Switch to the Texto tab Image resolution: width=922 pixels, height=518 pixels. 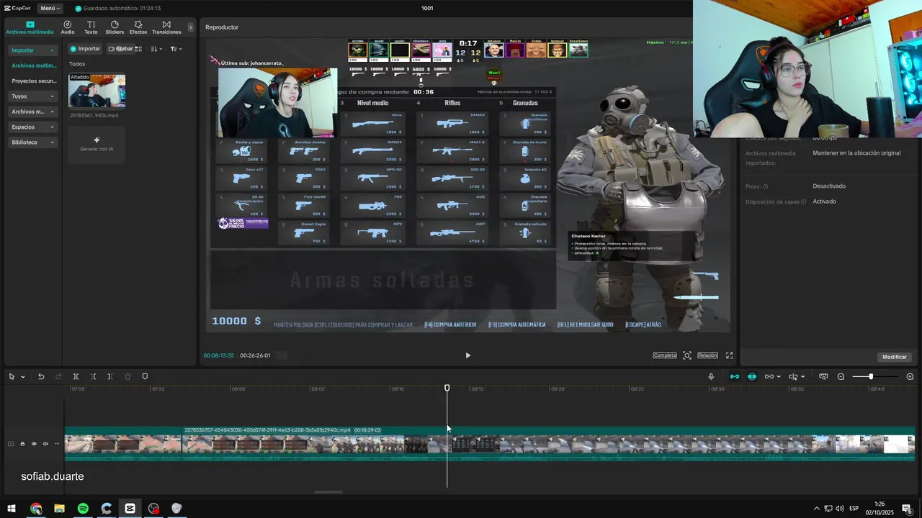click(x=91, y=27)
